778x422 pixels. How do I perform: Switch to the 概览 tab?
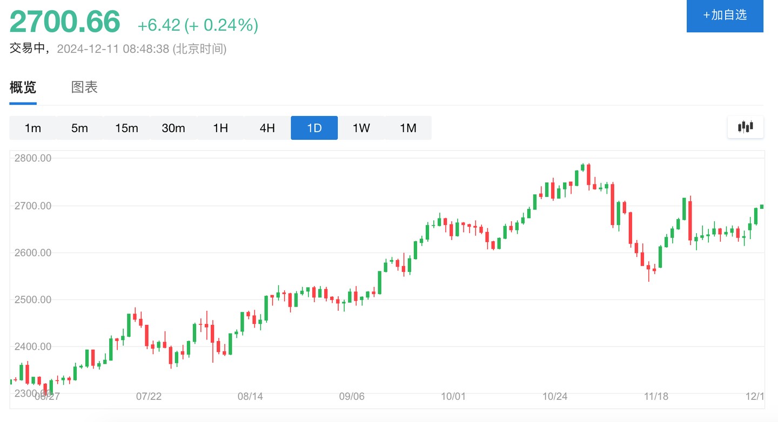(23, 87)
